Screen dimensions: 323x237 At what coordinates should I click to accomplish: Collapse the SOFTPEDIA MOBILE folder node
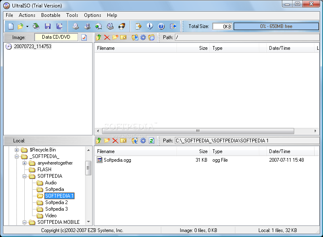pyautogui.click(x=25, y=222)
